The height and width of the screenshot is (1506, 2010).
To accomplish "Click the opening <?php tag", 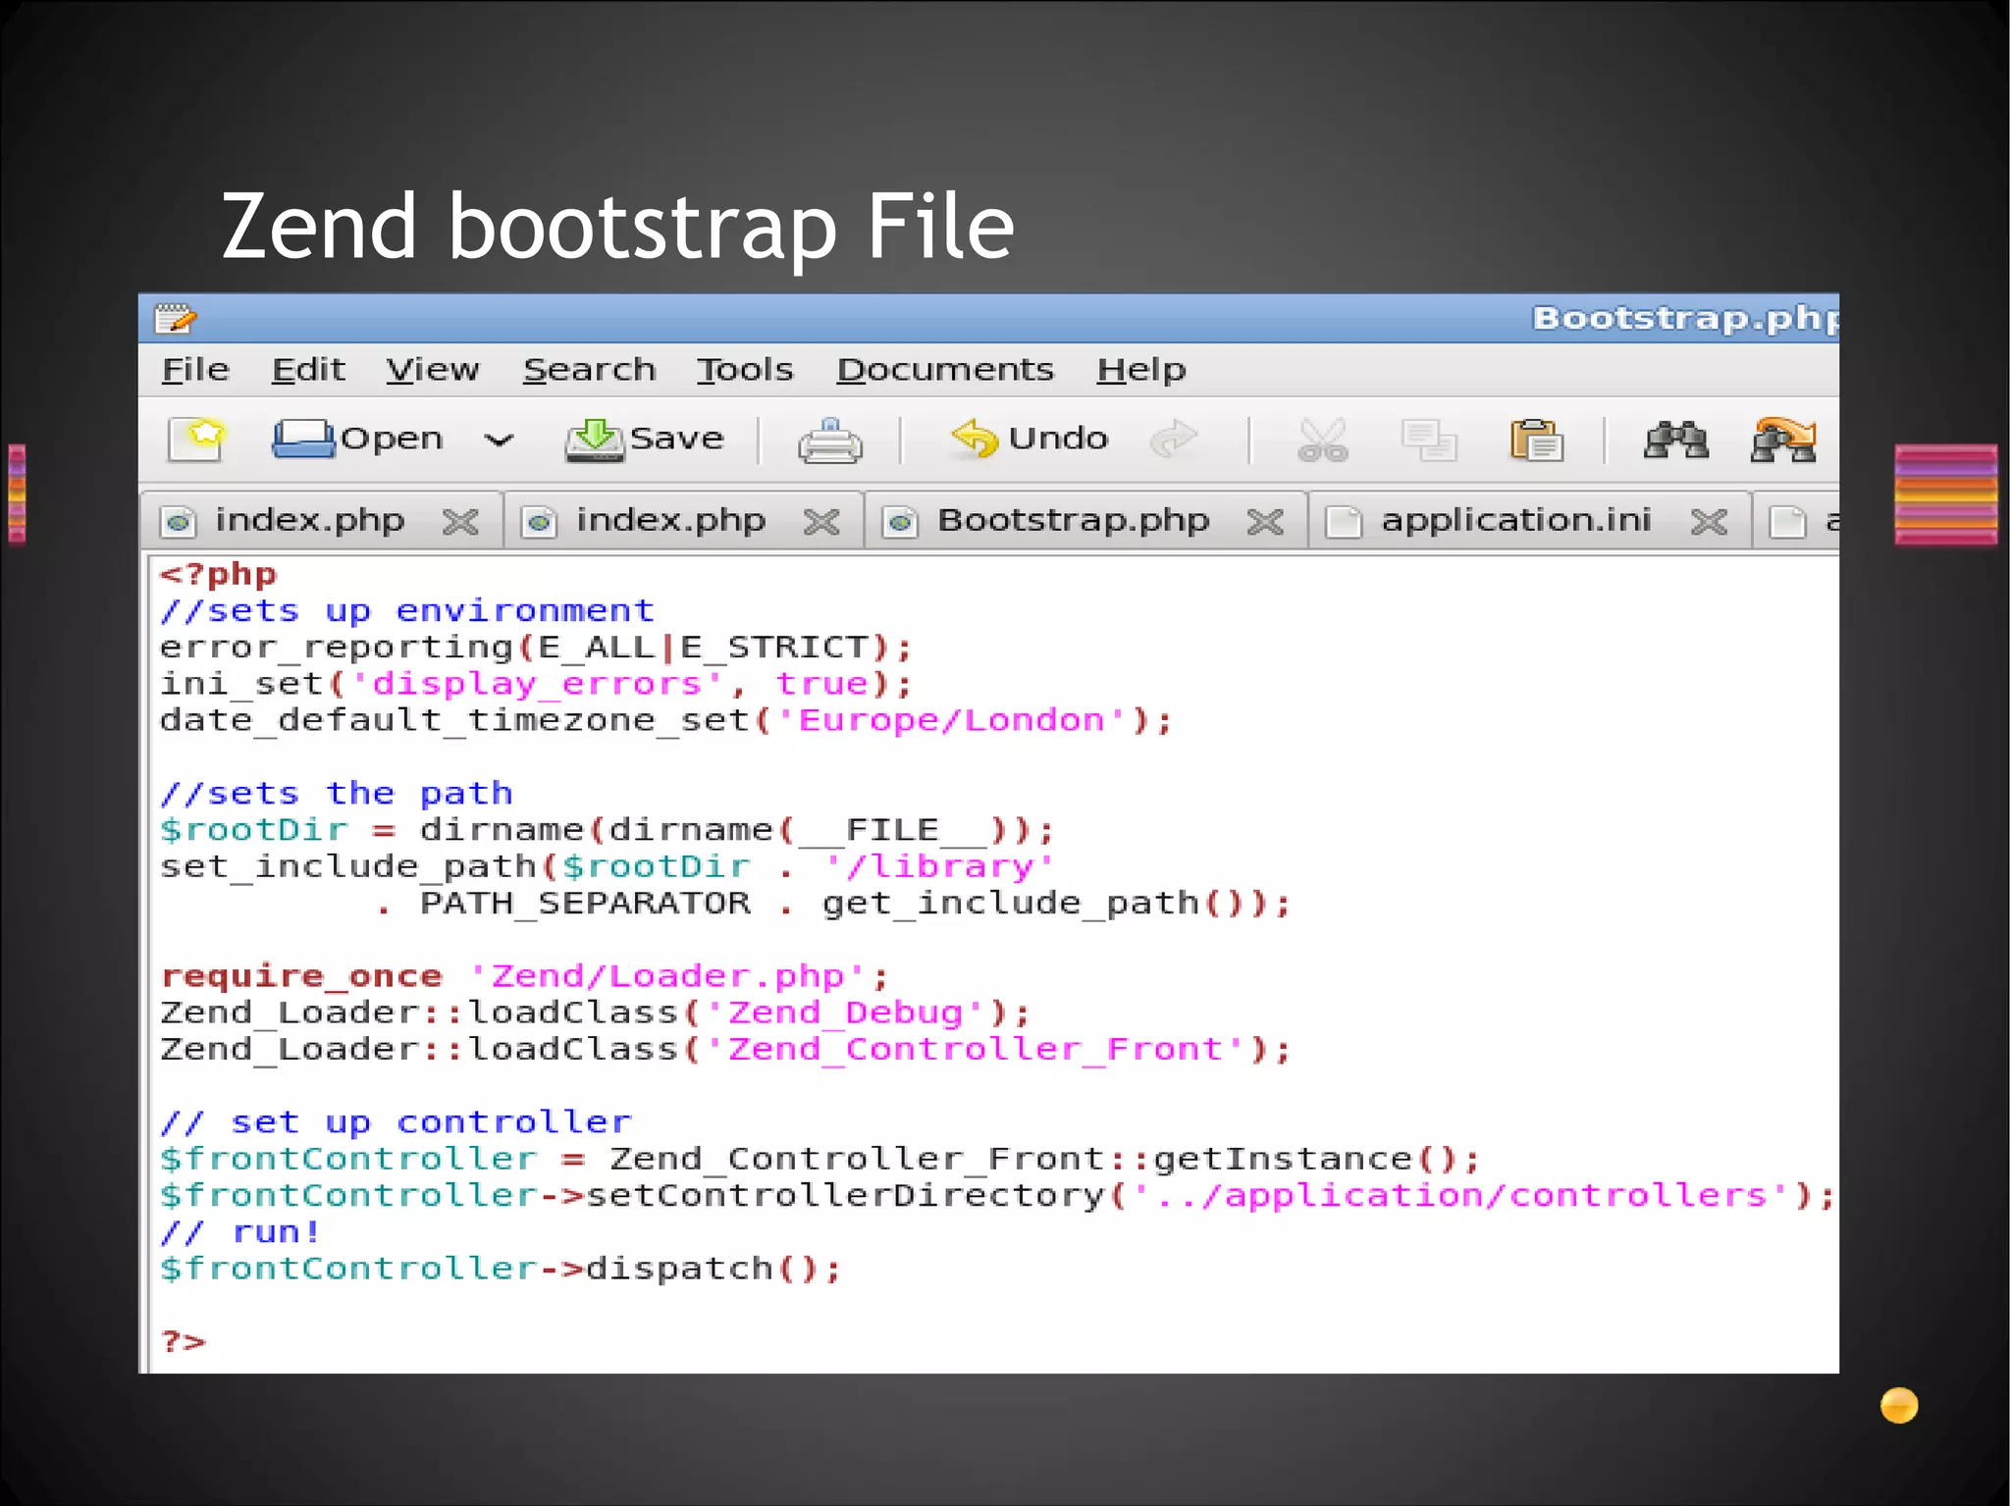I will (x=218, y=575).
